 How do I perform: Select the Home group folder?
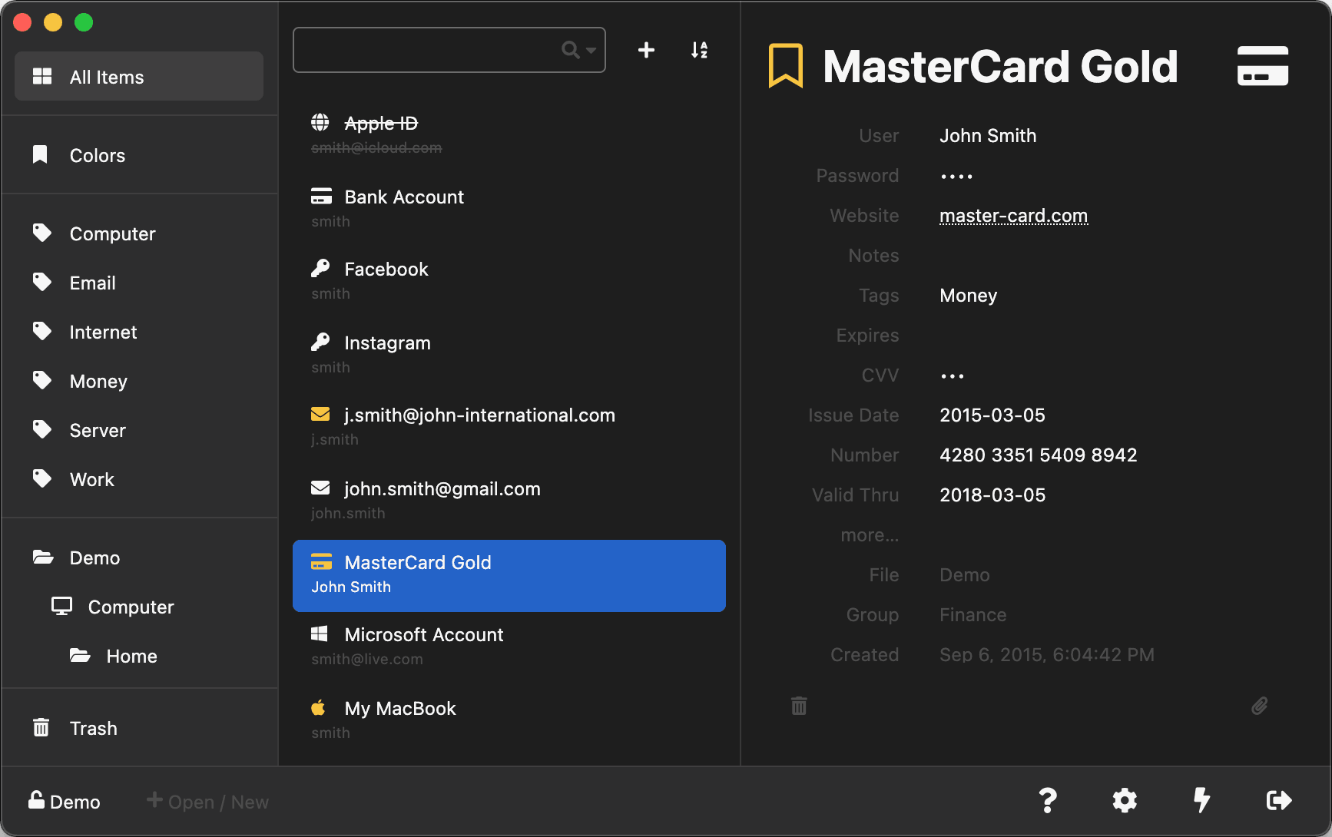(131, 657)
